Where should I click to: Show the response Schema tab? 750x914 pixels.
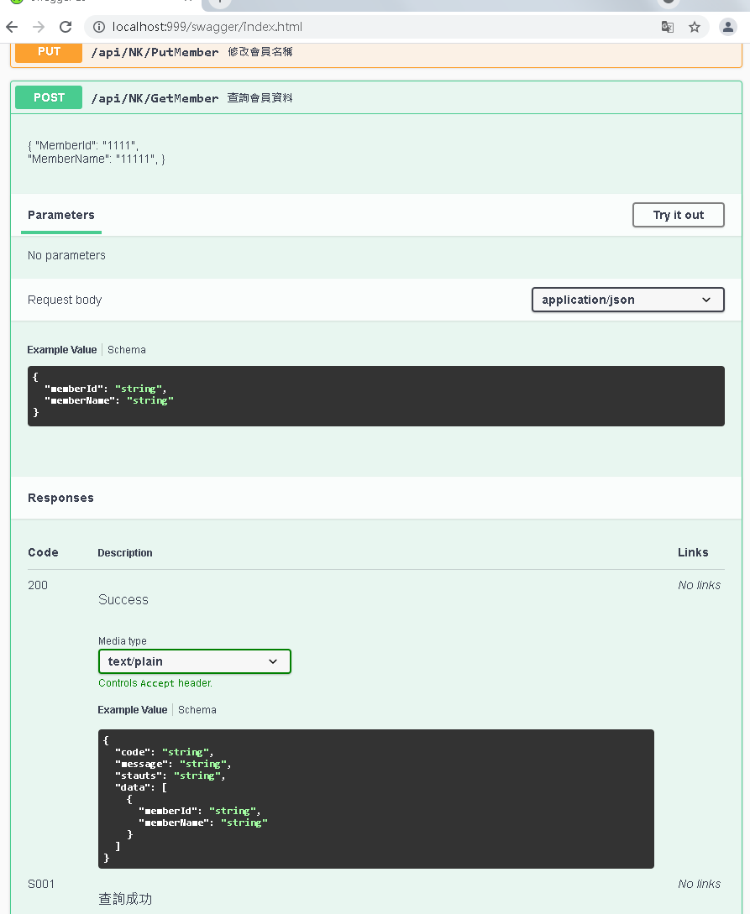(197, 710)
